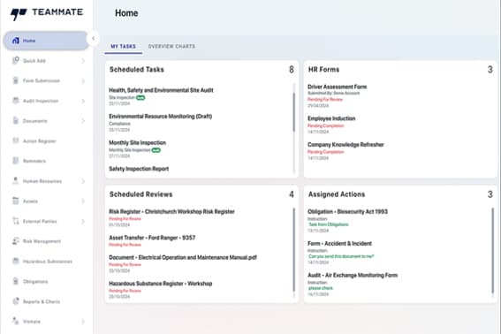Open Environmental Resource Monitoring (Draft) task
The height and width of the screenshot is (334, 501).
click(x=161, y=117)
